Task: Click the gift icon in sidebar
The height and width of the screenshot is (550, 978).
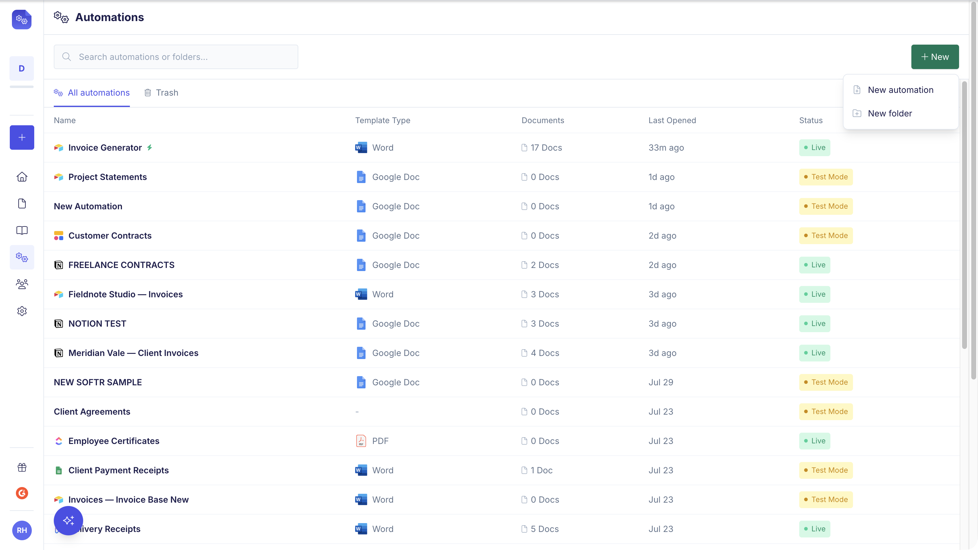Action: click(22, 467)
